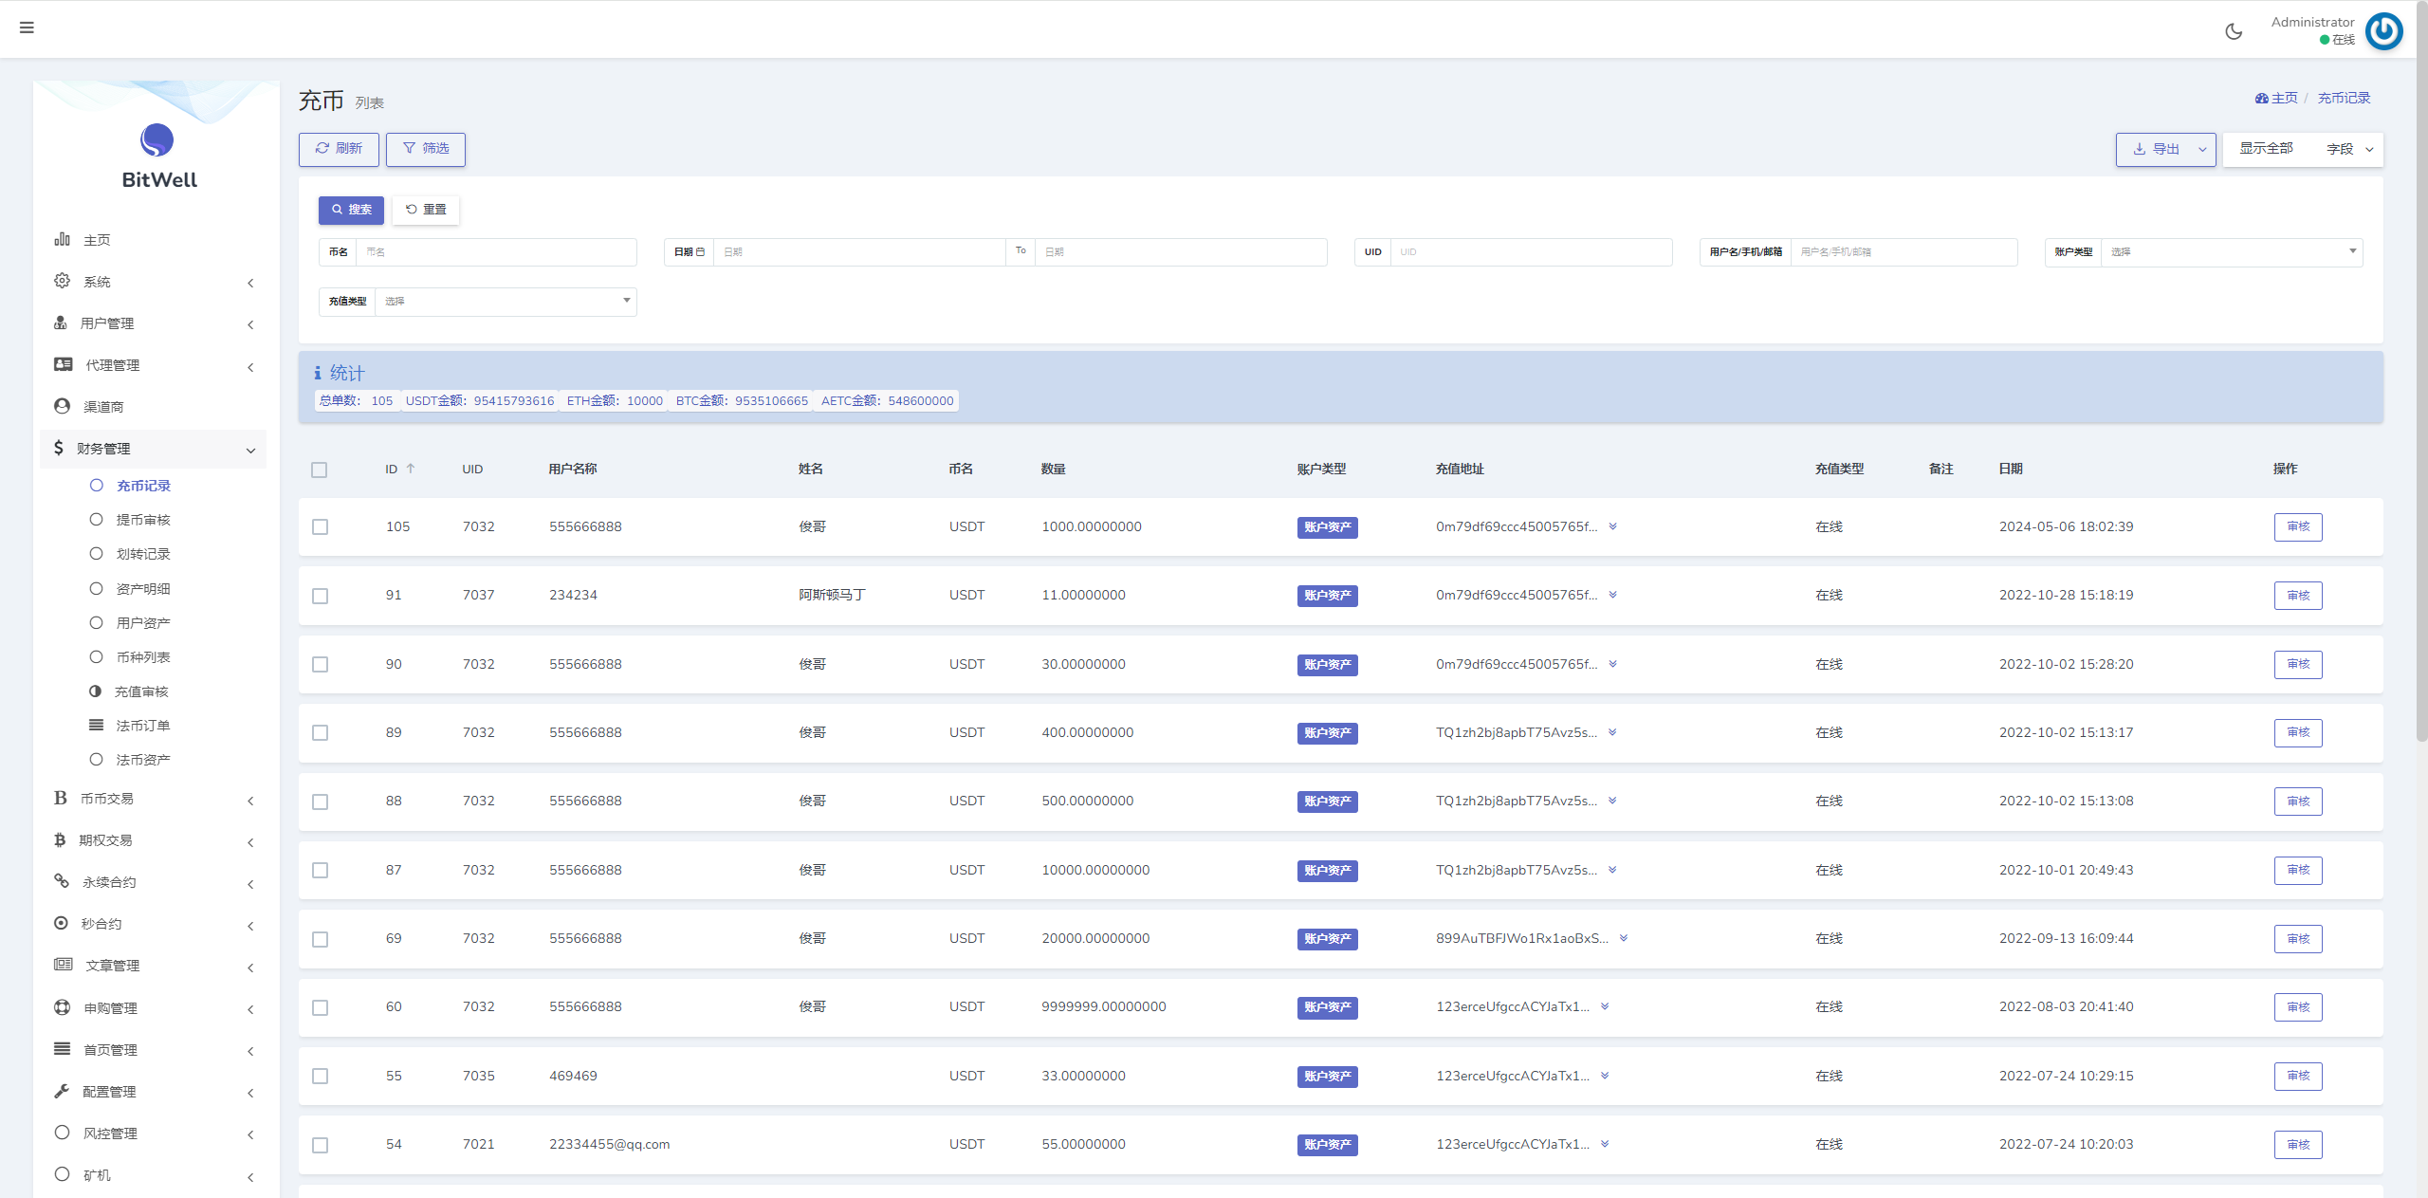Expand address arrow in row 105

[x=1612, y=526]
